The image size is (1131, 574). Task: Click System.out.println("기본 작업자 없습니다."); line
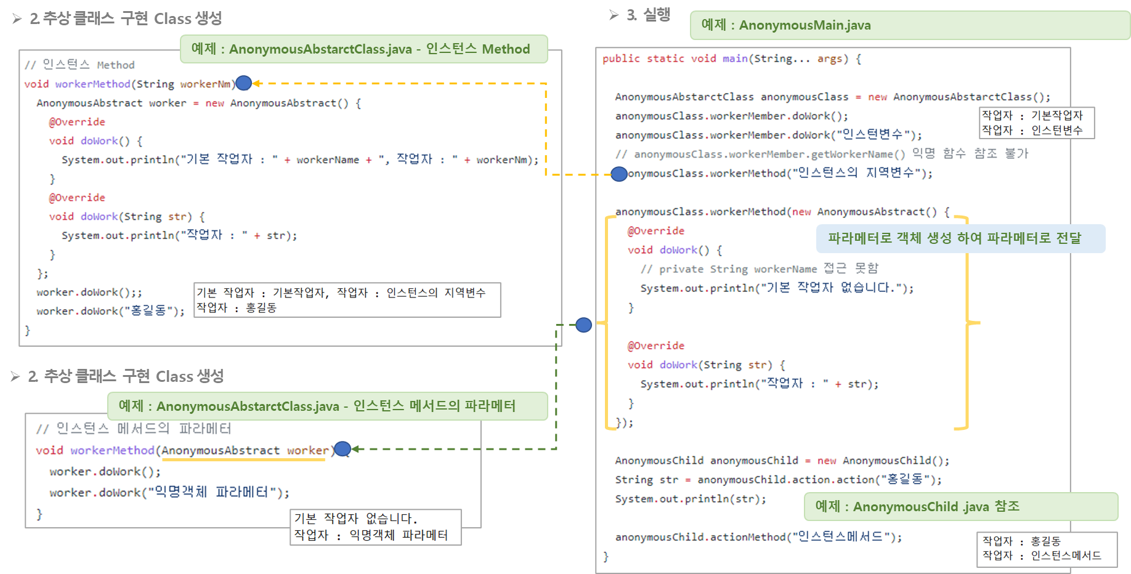coord(777,288)
